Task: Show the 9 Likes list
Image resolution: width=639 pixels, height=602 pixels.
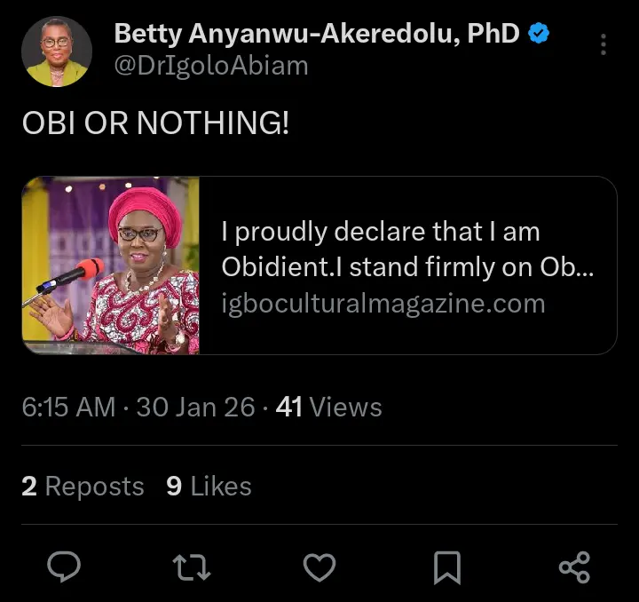Action: point(209,486)
